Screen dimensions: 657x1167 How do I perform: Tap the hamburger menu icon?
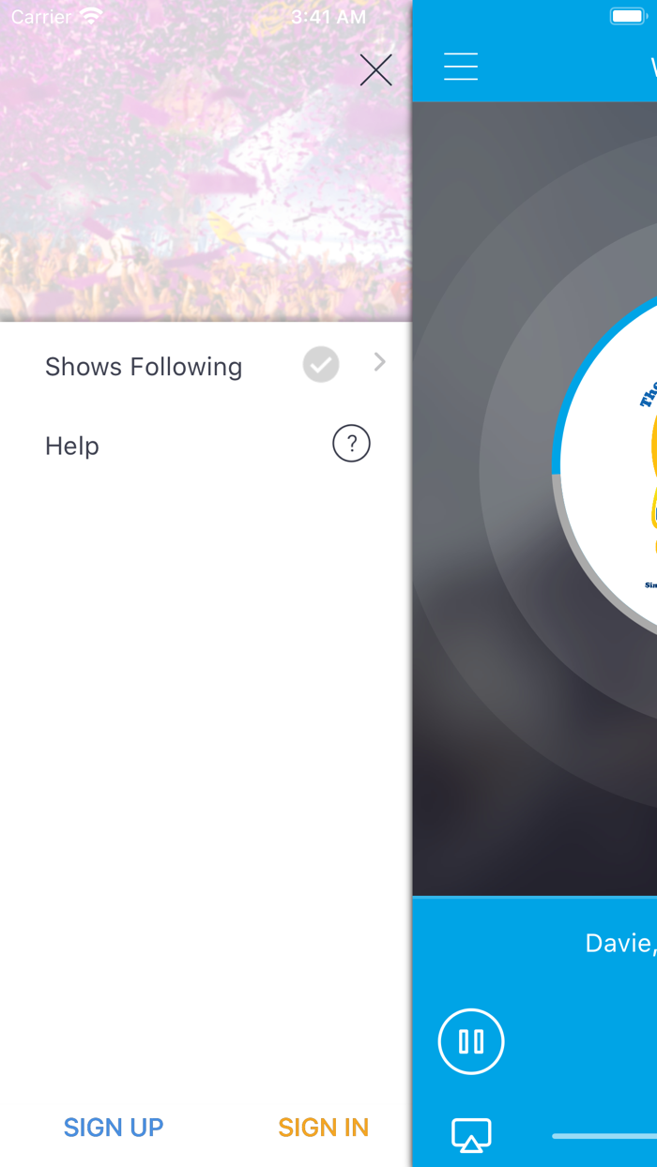(x=461, y=67)
